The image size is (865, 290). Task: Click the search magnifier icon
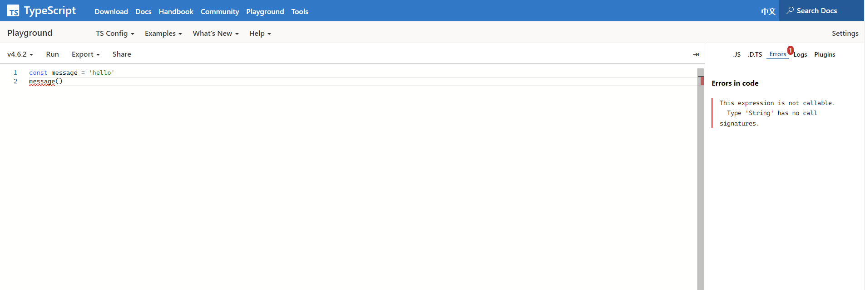point(790,10)
